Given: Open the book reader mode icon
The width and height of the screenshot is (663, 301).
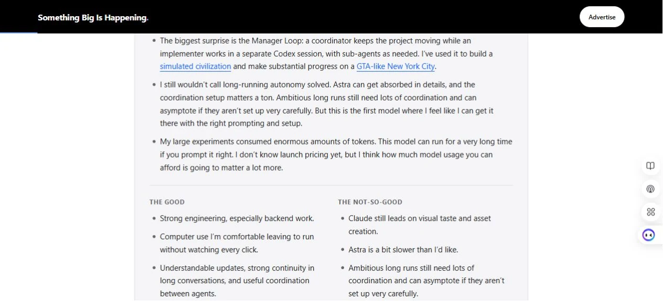Looking at the screenshot, I should (x=650, y=166).
